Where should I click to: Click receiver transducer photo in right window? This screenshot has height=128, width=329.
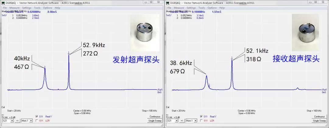[x=305, y=32]
